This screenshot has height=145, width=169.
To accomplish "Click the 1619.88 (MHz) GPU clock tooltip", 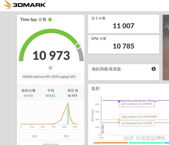I will (137, 123).
